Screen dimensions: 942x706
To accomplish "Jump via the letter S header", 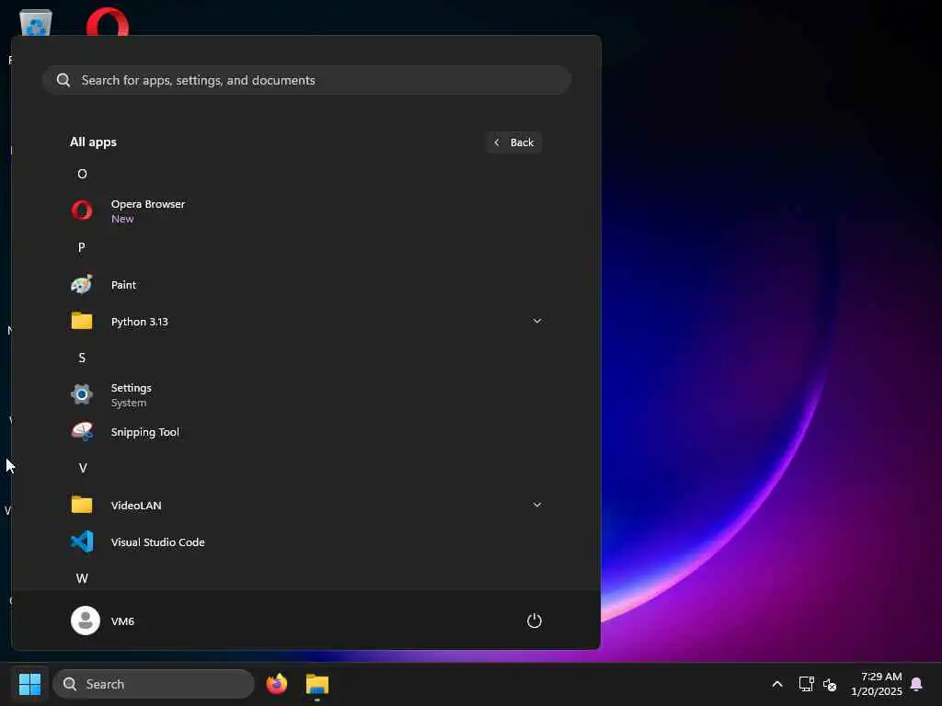I will (82, 358).
